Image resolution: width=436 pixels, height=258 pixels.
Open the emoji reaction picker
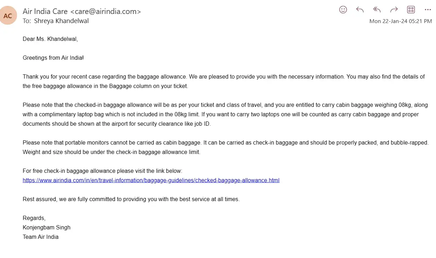(x=343, y=10)
